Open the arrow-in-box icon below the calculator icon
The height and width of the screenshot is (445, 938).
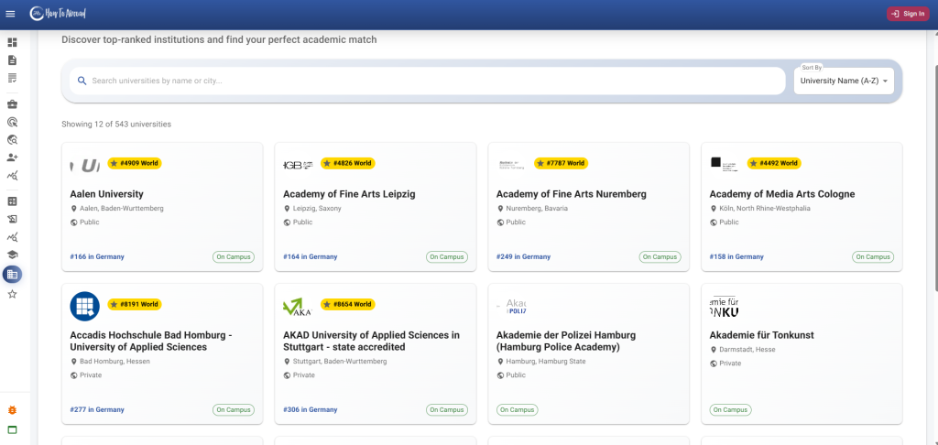pos(12,220)
